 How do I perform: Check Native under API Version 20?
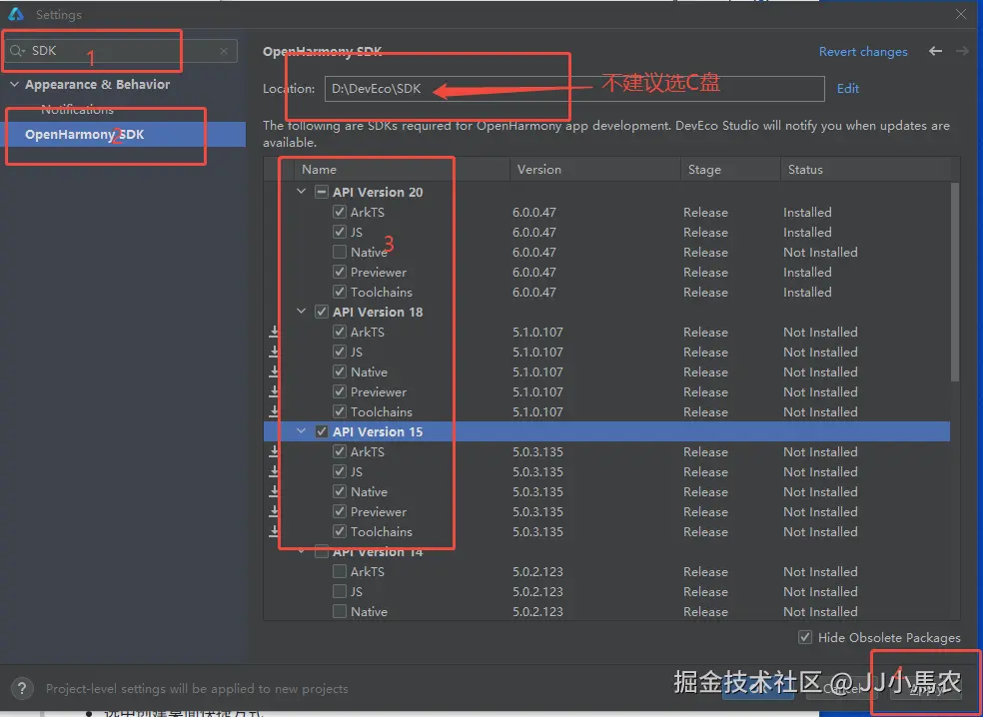[340, 252]
